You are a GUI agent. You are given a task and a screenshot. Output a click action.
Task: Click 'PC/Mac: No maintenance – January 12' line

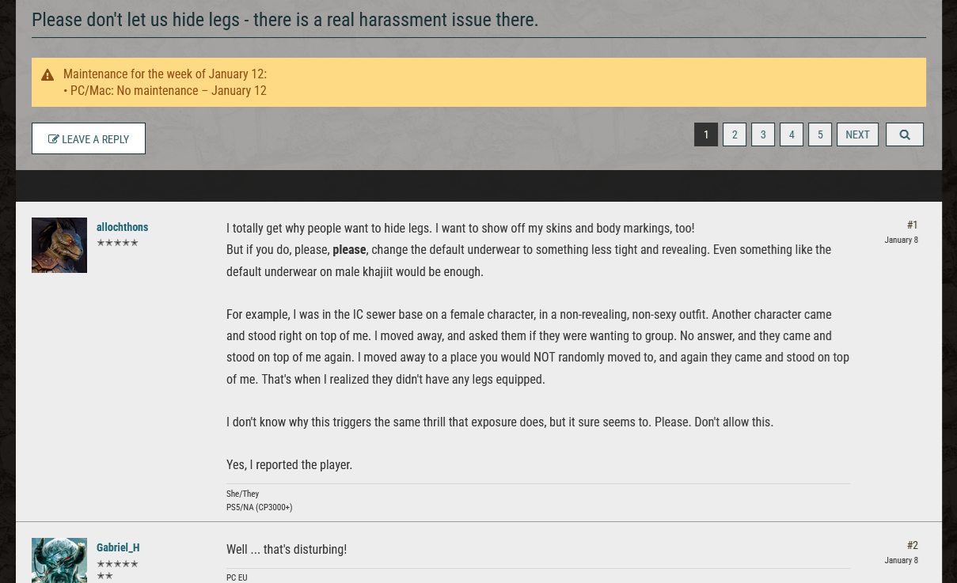[x=165, y=91]
